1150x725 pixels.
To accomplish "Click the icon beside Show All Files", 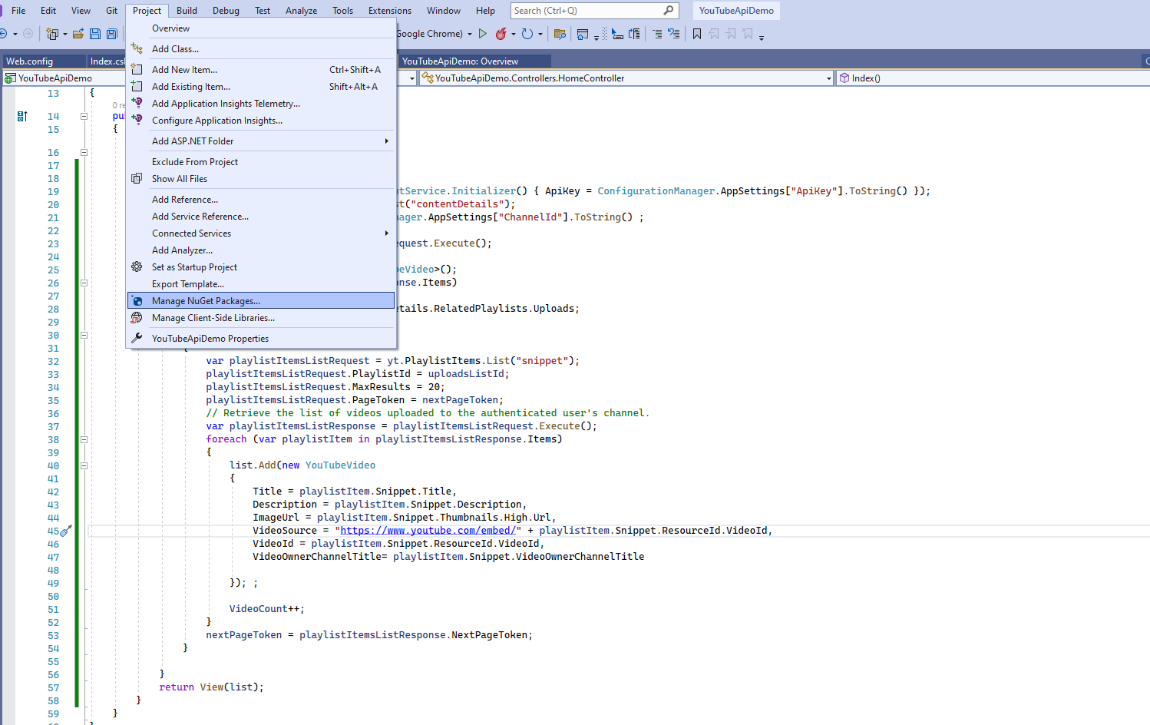I will coord(137,178).
